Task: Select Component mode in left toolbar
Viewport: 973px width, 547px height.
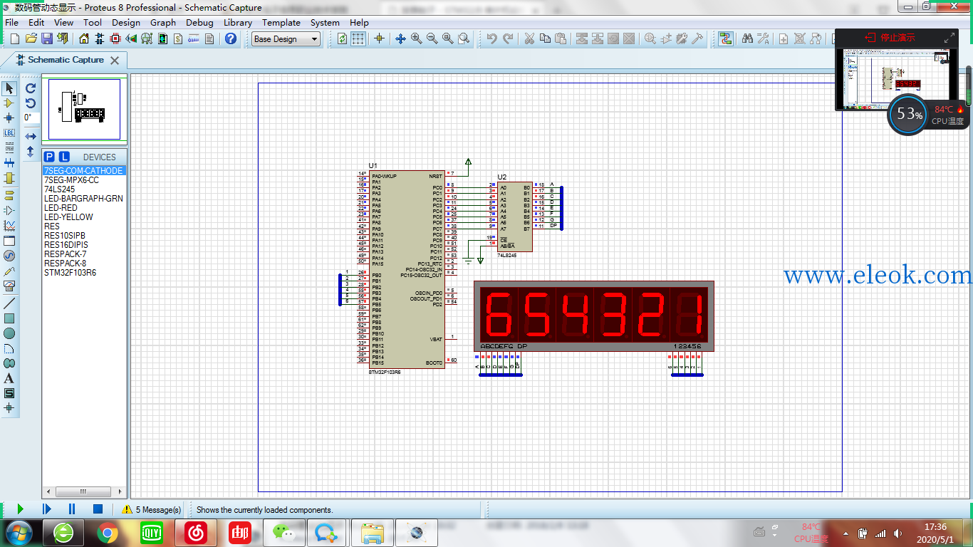Action: pos(9,103)
